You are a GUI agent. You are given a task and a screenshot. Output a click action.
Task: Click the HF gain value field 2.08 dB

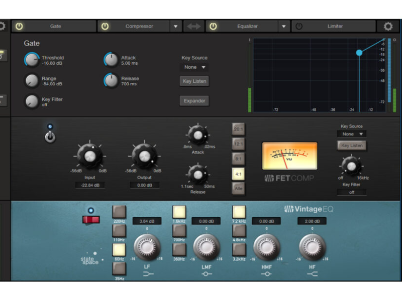click(x=312, y=221)
